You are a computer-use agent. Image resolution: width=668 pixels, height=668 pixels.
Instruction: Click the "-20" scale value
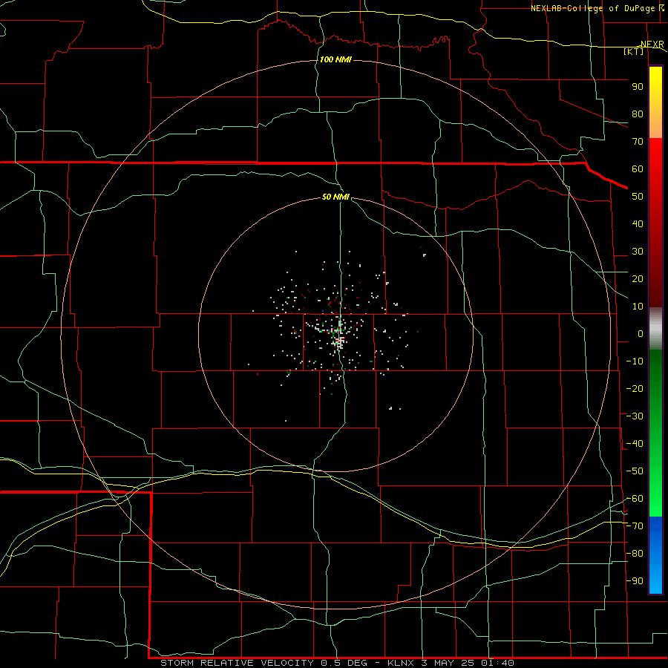pos(635,388)
